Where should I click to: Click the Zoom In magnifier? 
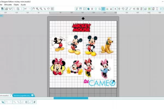[x=37, y=9]
